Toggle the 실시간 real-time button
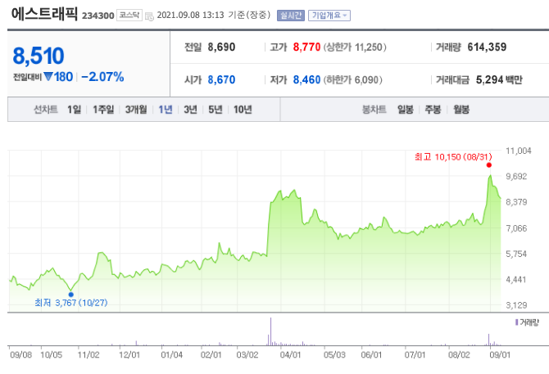The height and width of the screenshot is (374, 549). pyautogui.click(x=291, y=16)
